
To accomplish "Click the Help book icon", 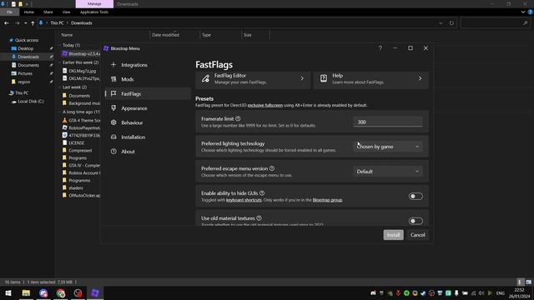I will click(324, 78).
